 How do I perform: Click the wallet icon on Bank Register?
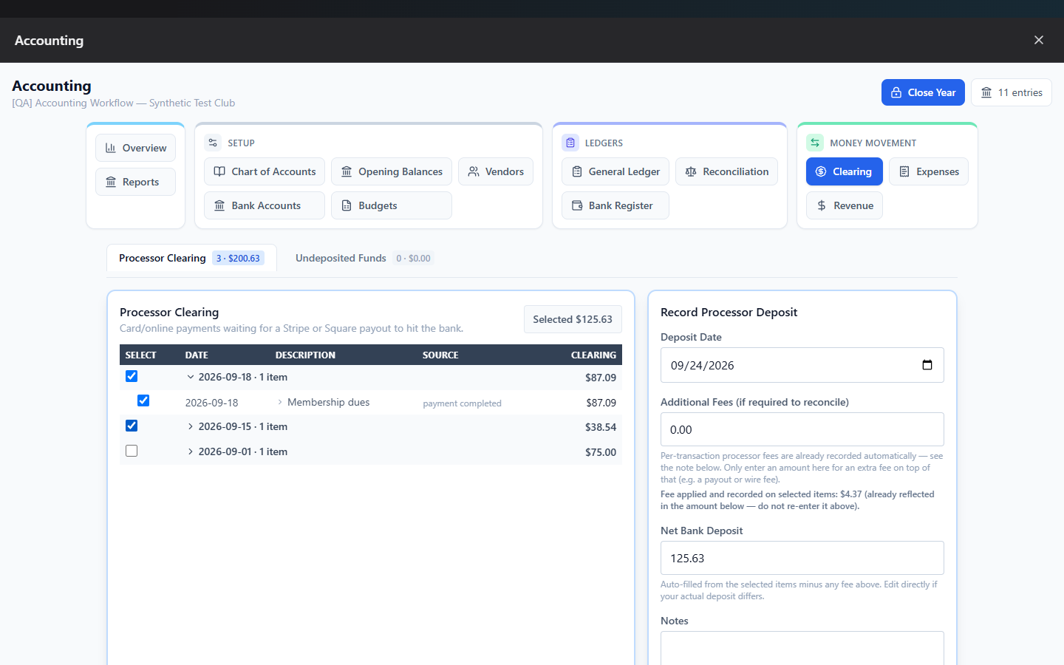[x=577, y=205]
